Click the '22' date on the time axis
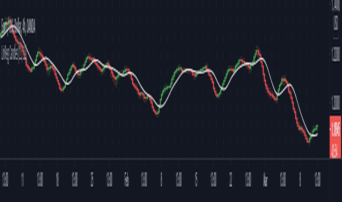This screenshot has width=342, height=202. (x=231, y=180)
